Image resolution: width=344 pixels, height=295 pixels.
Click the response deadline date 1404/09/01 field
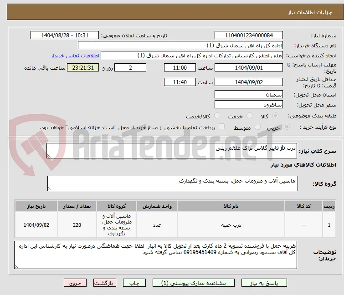pyautogui.click(x=249, y=67)
